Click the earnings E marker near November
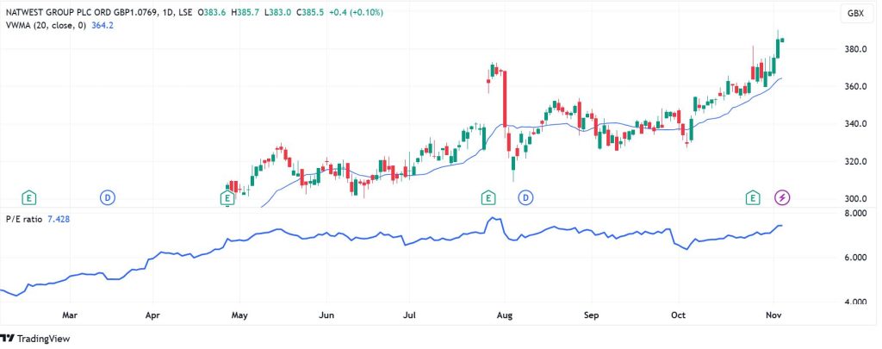882x349 pixels. 753,197
